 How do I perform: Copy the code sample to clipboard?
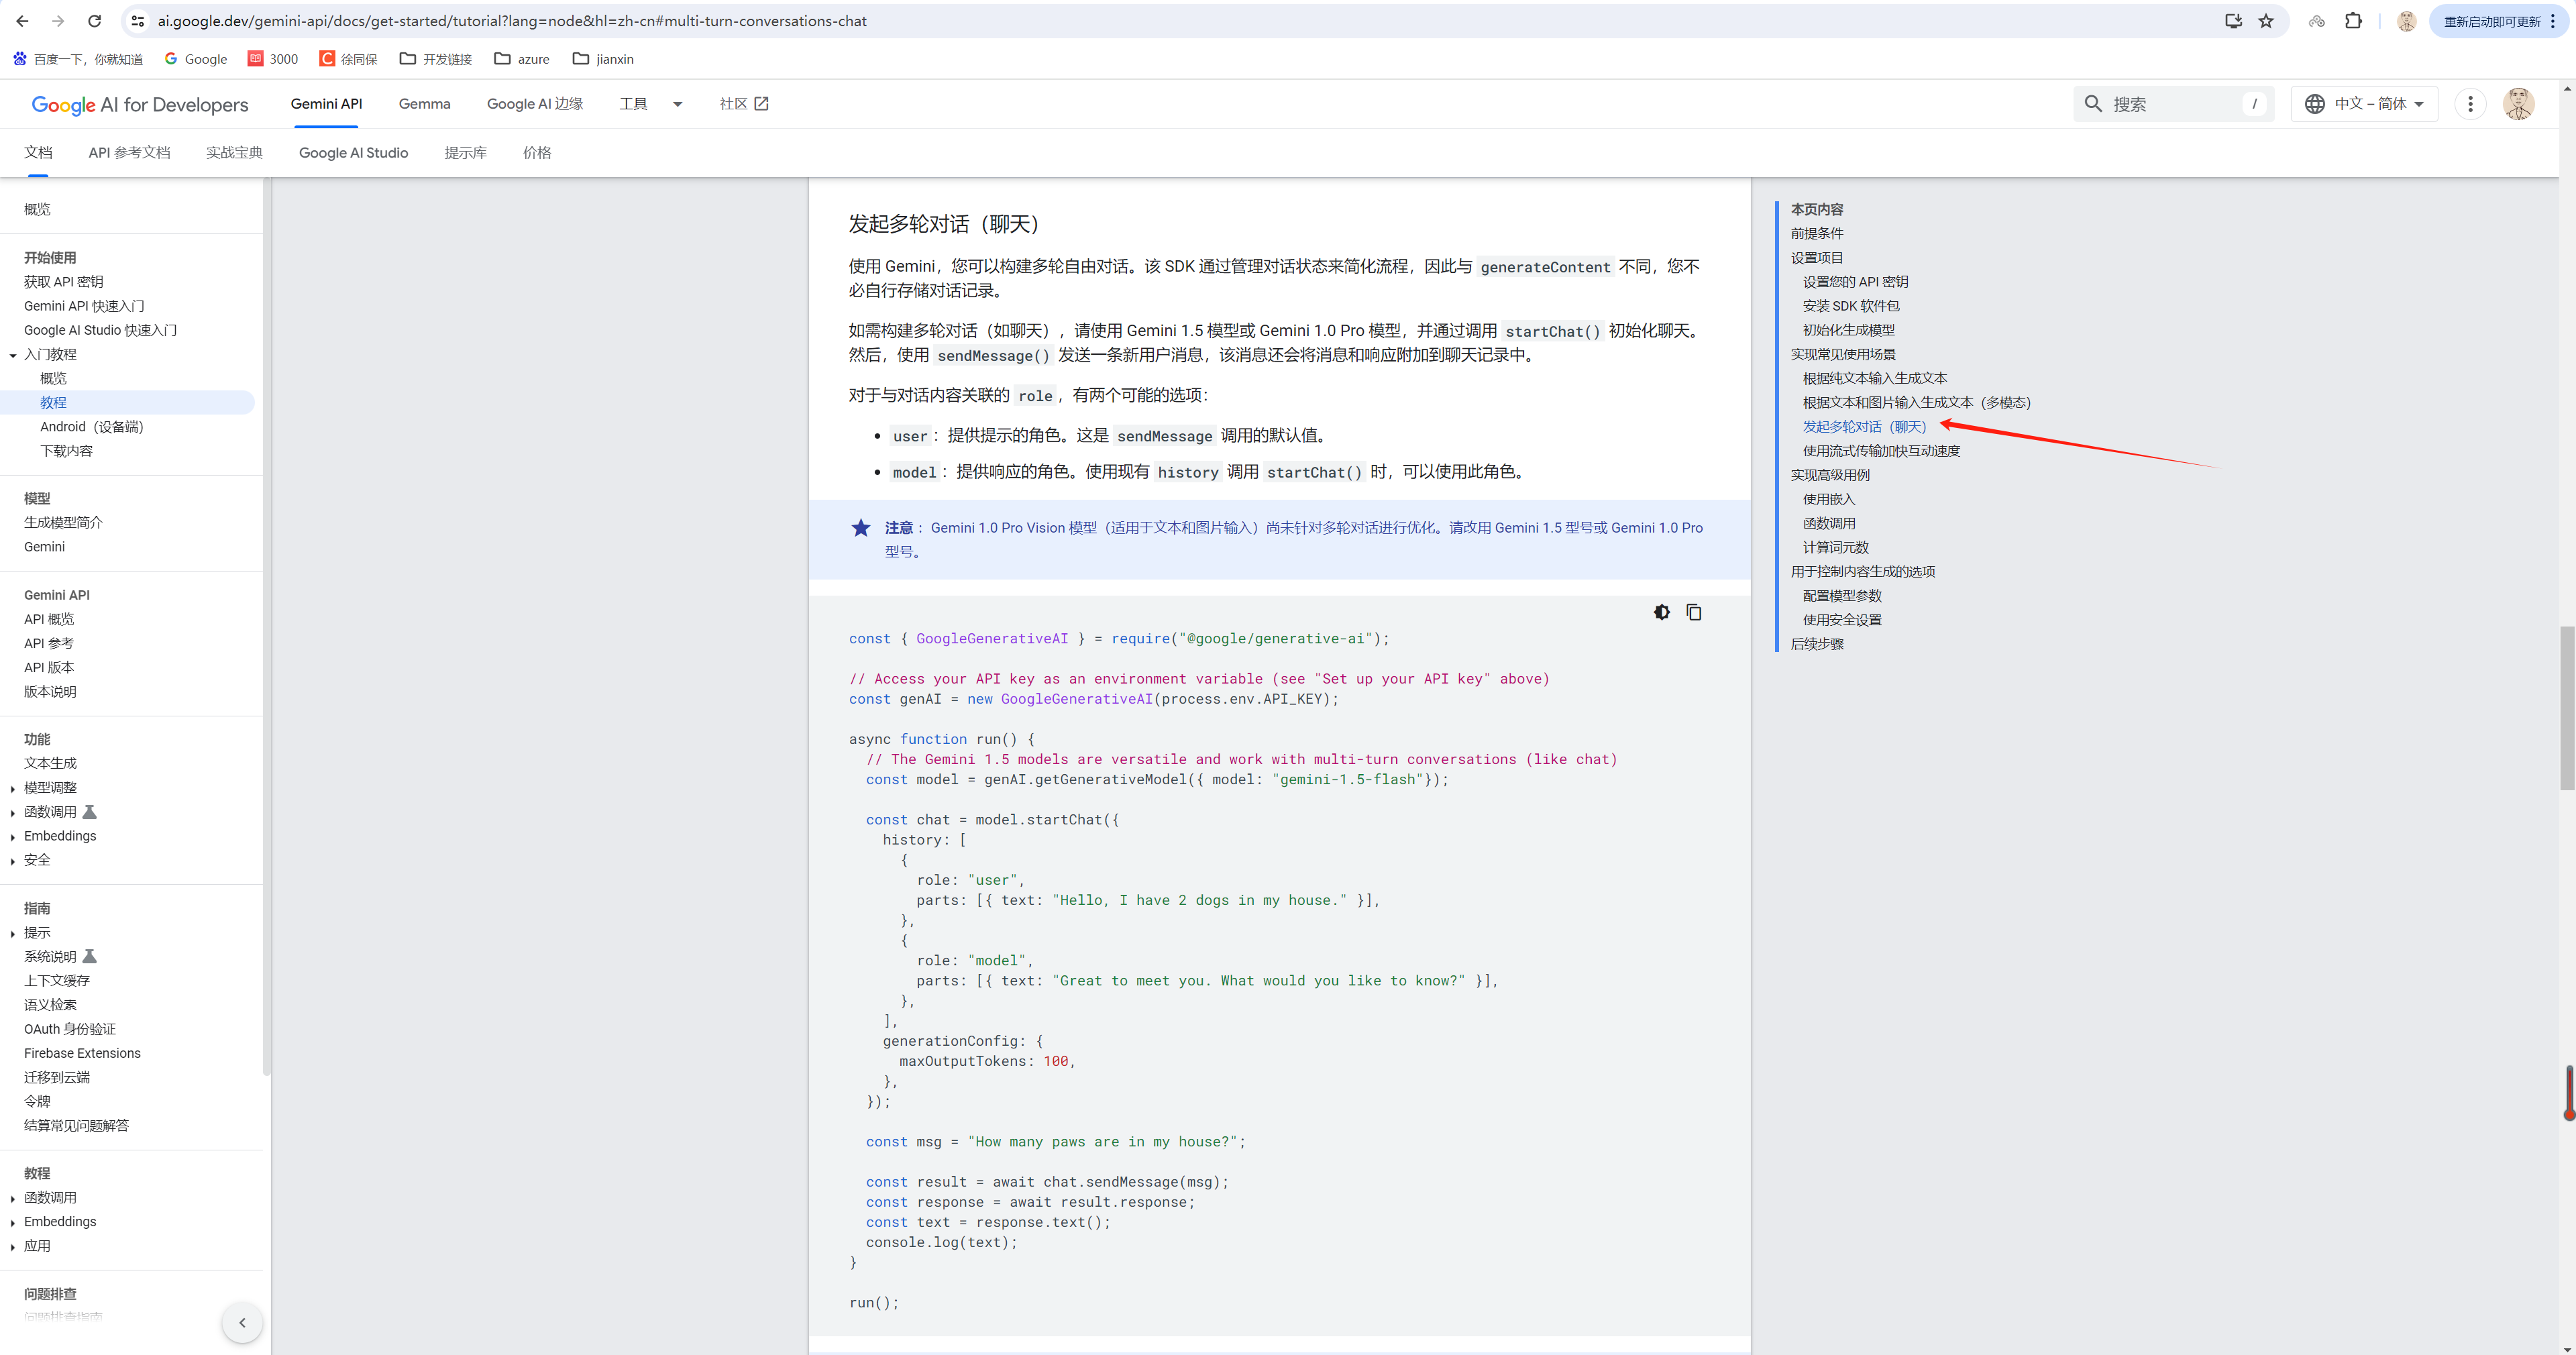[1693, 612]
